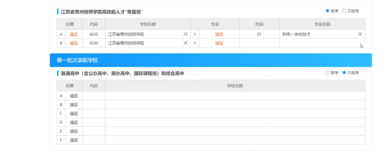Fill in 普通高中 choice E via 填报
The width and height of the screenshot is (391, 155).
click(x=74, y=131)
